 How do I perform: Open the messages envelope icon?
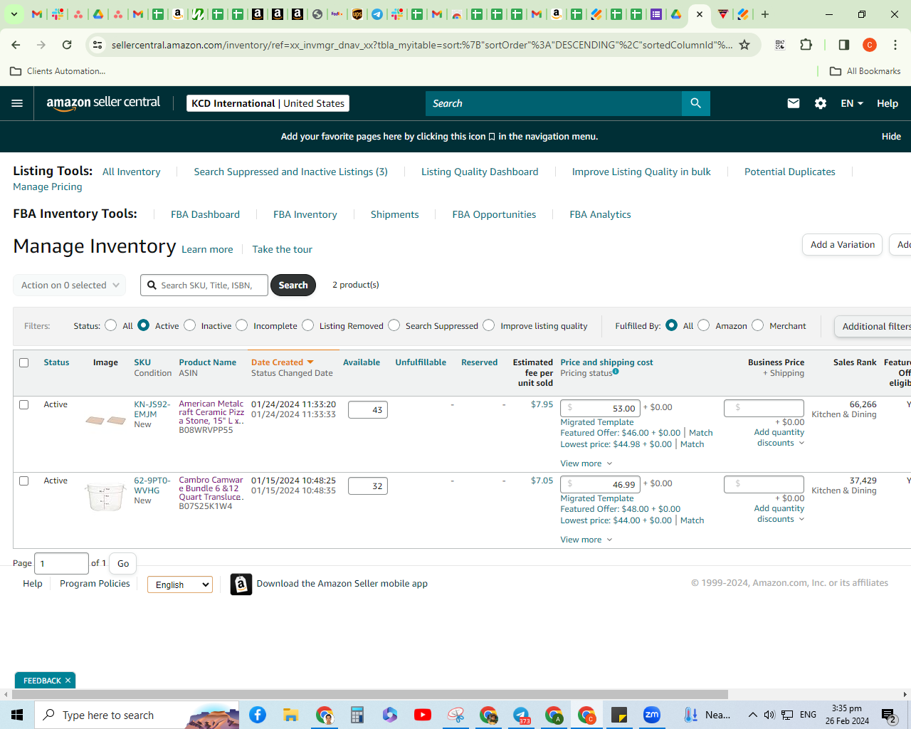pos(794,103)
